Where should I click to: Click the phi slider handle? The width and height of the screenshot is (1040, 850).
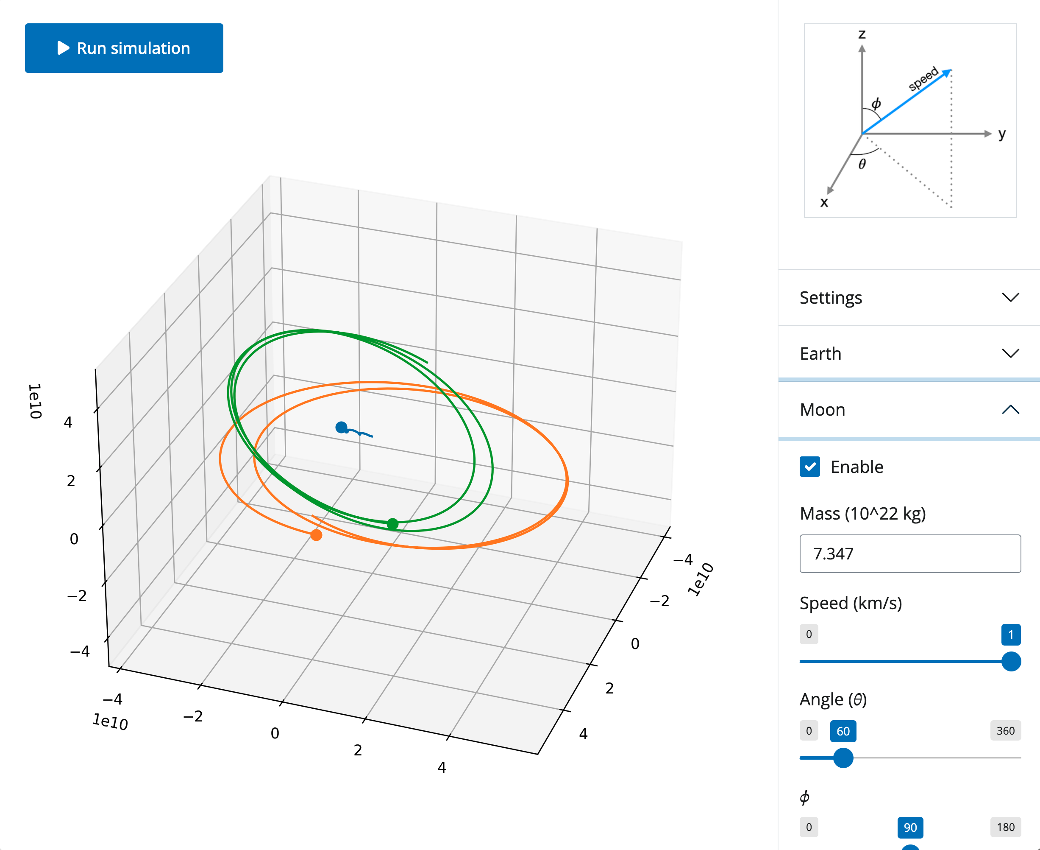tap(910, 847)
